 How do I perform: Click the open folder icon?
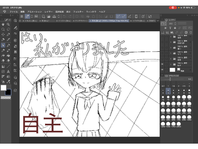(x=49, y=17)
